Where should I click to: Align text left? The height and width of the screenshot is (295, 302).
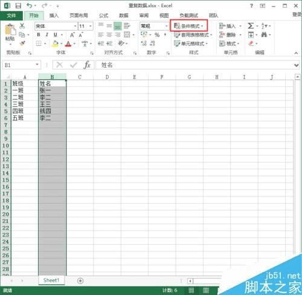(x=101, y=35)
